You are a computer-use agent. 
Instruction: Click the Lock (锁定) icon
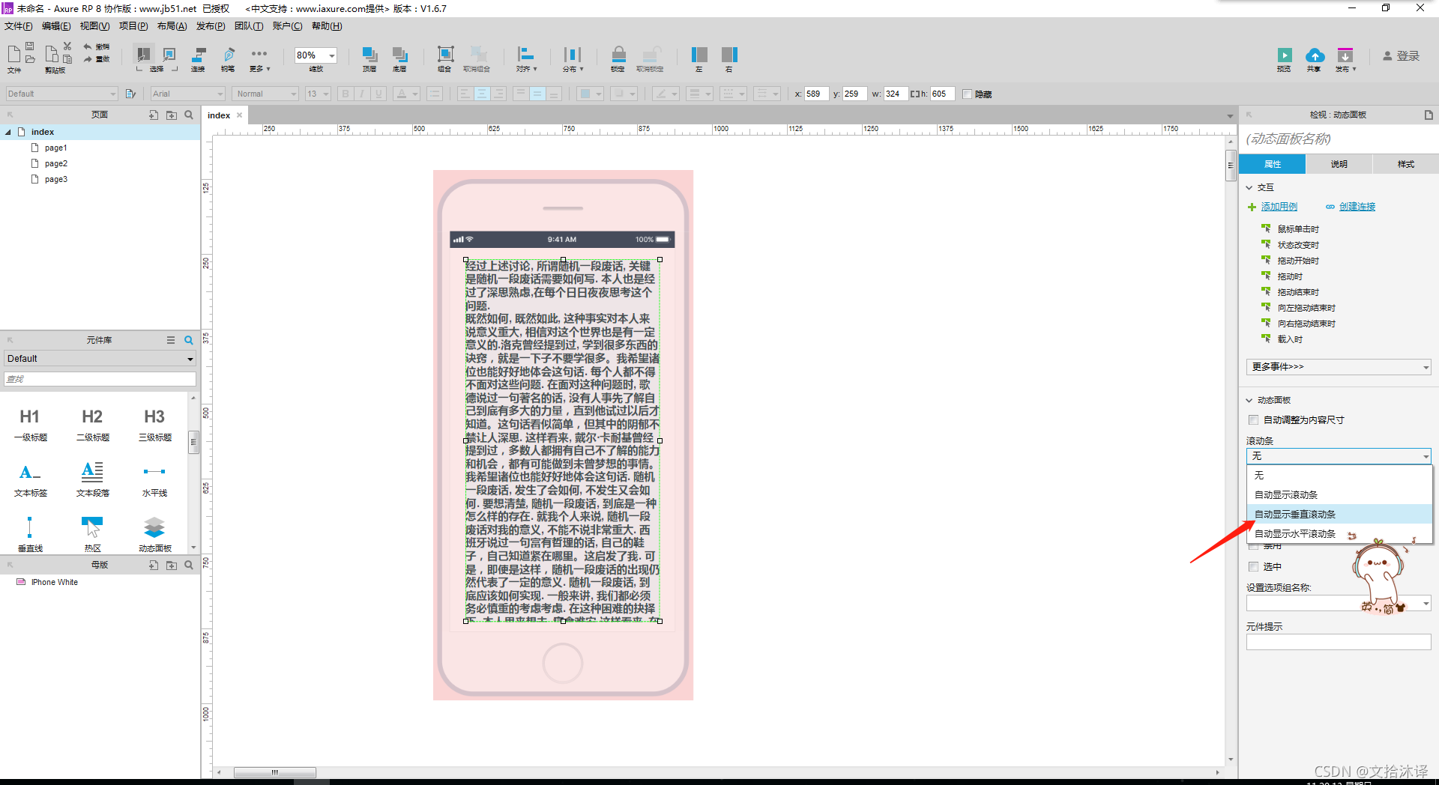coord(618,55)
